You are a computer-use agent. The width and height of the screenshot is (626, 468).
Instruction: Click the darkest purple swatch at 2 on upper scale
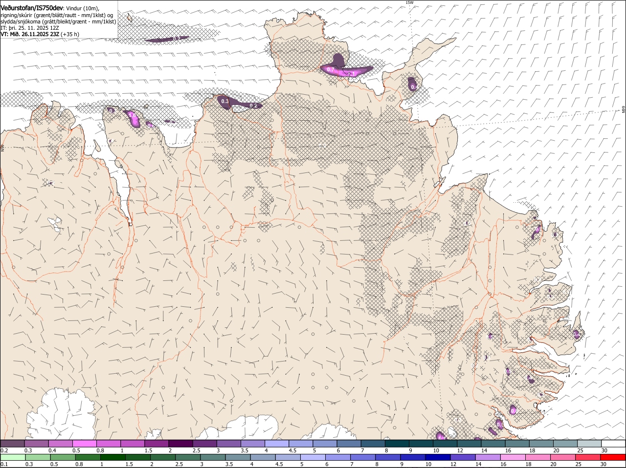point(180,444)
